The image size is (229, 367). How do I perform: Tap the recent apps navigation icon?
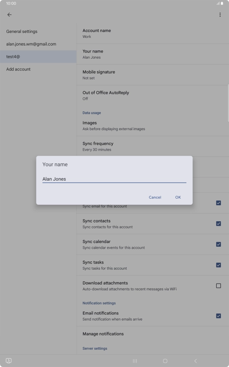[x=135, y=361]
